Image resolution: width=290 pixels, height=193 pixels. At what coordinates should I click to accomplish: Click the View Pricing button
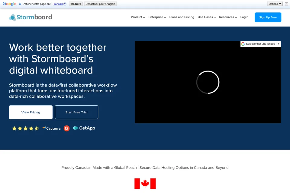(31, 112)
